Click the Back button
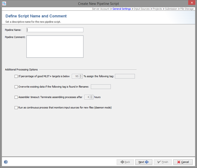 coord(125,162)
